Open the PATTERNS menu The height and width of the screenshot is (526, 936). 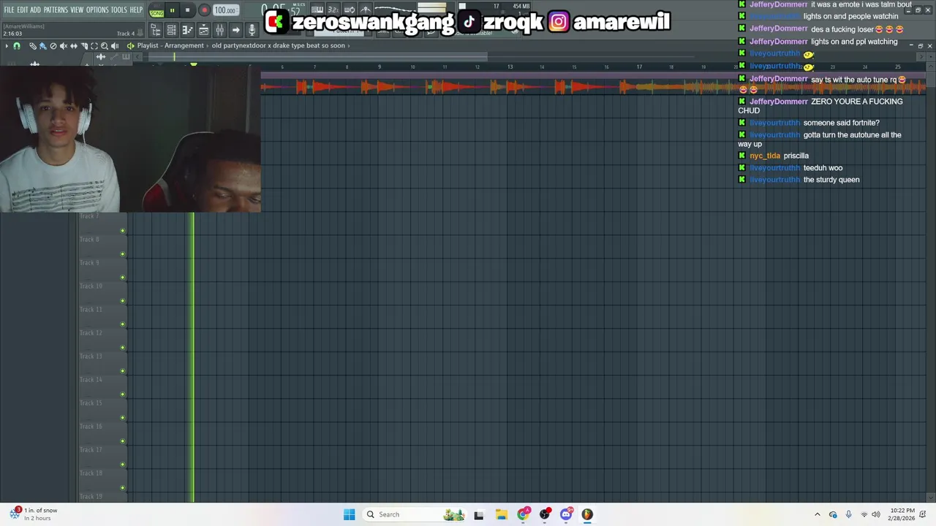56,9
